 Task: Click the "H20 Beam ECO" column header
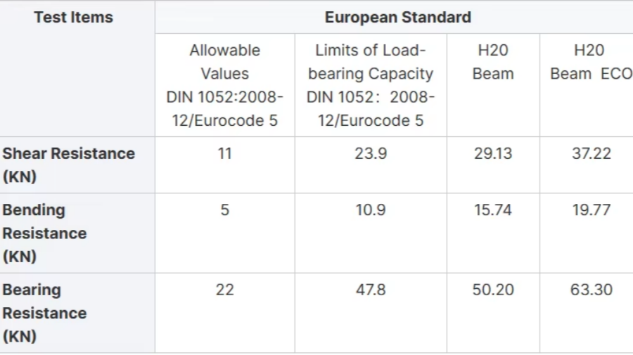coord(590,62)
